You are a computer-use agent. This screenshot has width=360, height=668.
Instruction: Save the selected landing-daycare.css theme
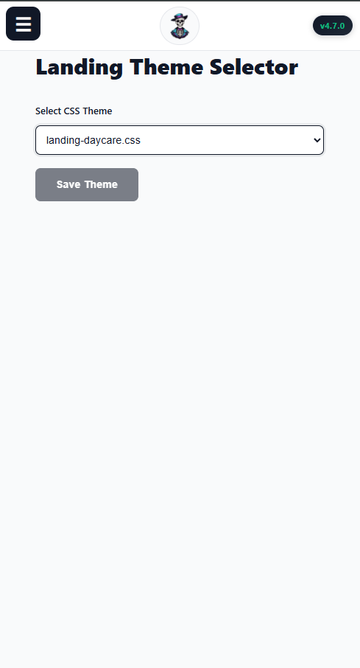87,184
